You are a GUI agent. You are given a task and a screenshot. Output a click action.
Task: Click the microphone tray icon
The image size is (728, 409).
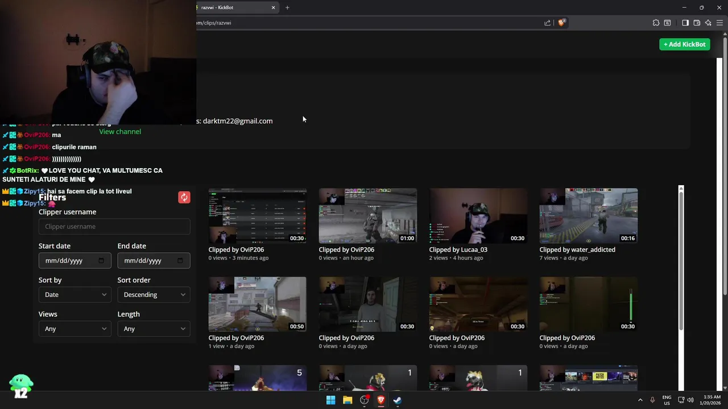(x=652, y=400)
